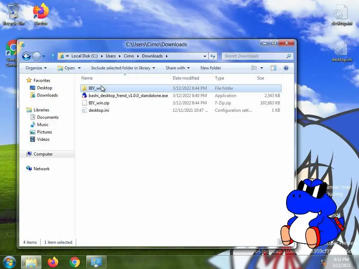Open Videos library
The height and width of the screenshot is (269, 359).
coord(43,139)
